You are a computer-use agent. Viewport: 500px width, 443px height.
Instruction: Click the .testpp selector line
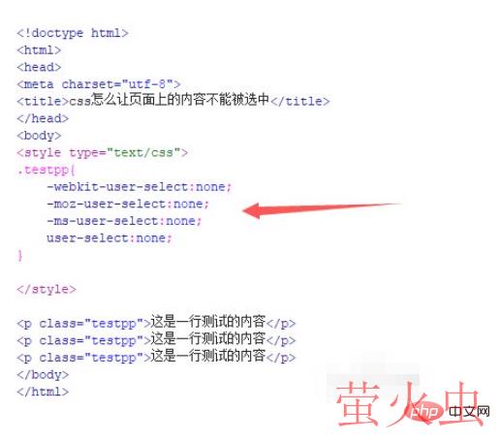click(47, 170)
